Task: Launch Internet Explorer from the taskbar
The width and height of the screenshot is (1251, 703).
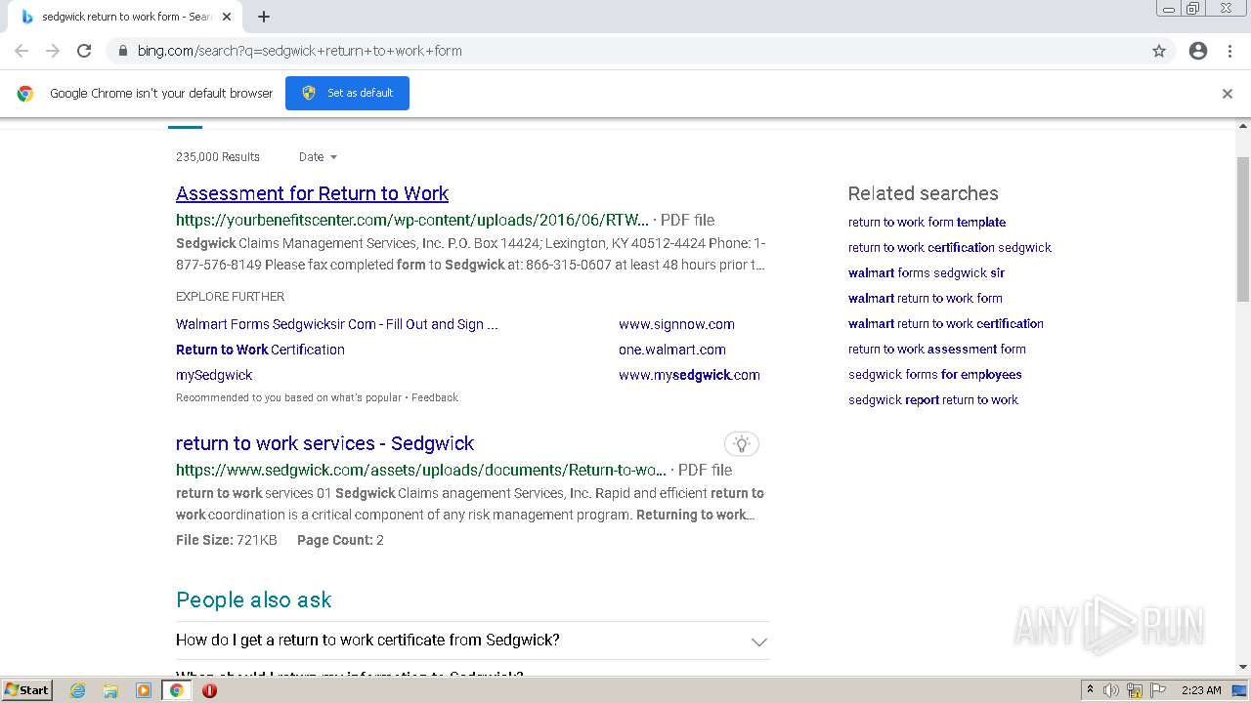Action: tap(77, 690)
